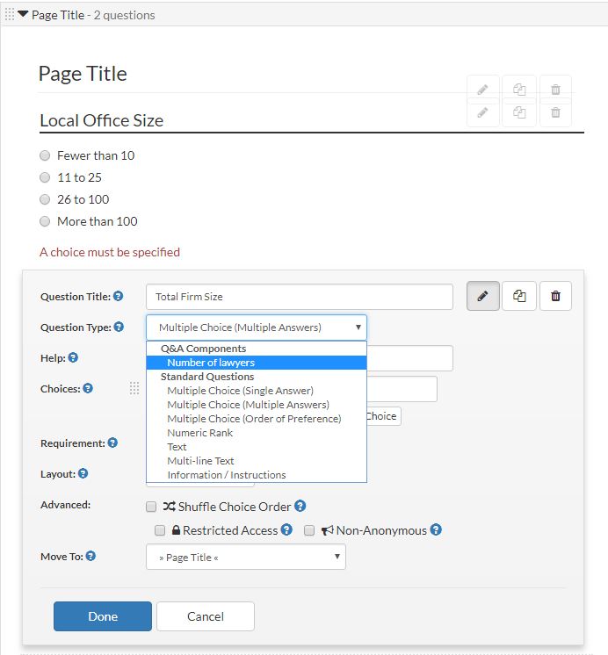Open the Move To page dropdown
Viewport: 608px width, 655px height.
246,557
